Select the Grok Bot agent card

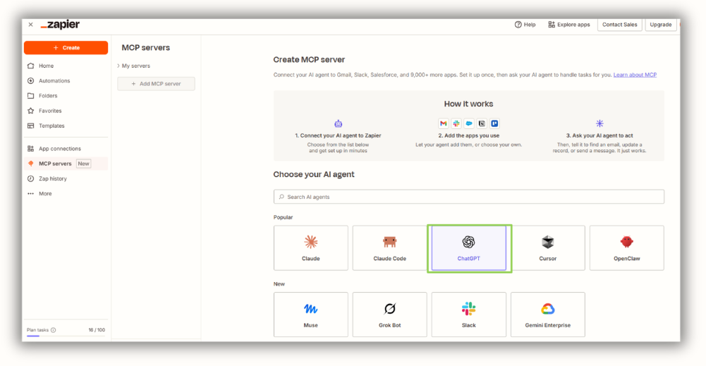click(389, 315)
